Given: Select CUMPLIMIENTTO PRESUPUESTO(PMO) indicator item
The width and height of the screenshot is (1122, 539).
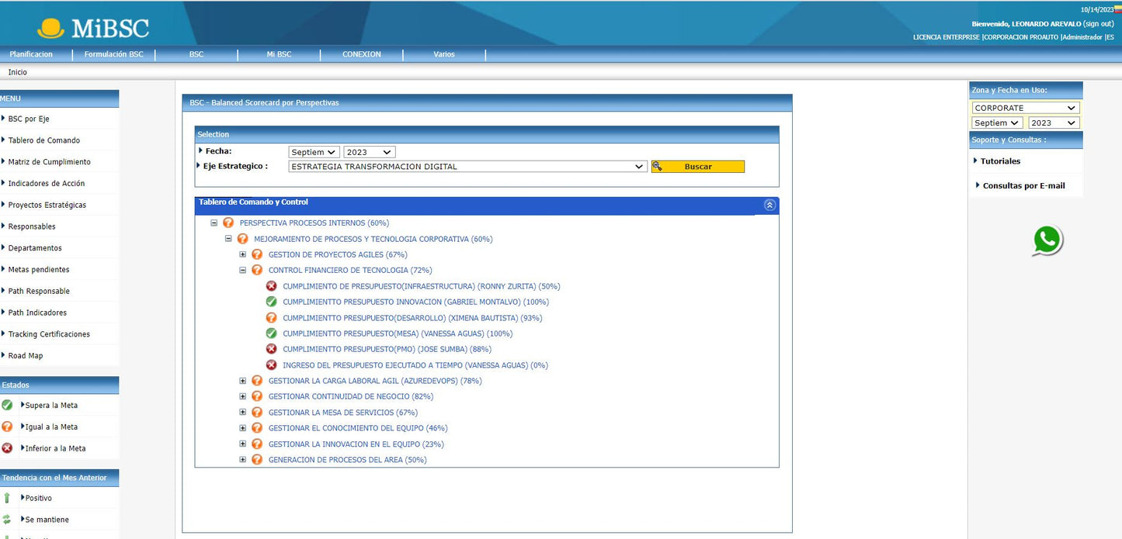Looking at the screenshot, I should click(x=387, y=349).
